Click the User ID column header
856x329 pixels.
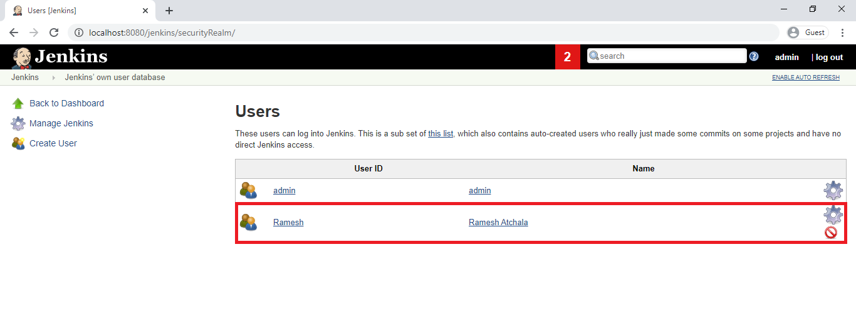tap(368, 169)
